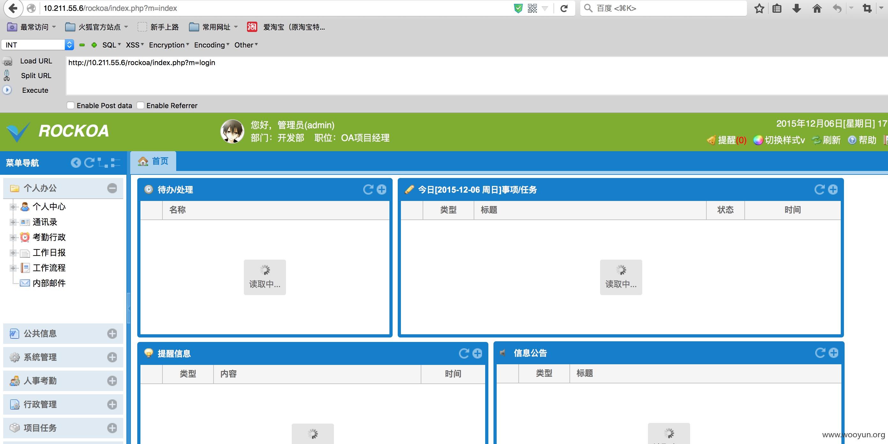Enable Post data checkbox
The image size is (888, 444).
click(71, 105)
